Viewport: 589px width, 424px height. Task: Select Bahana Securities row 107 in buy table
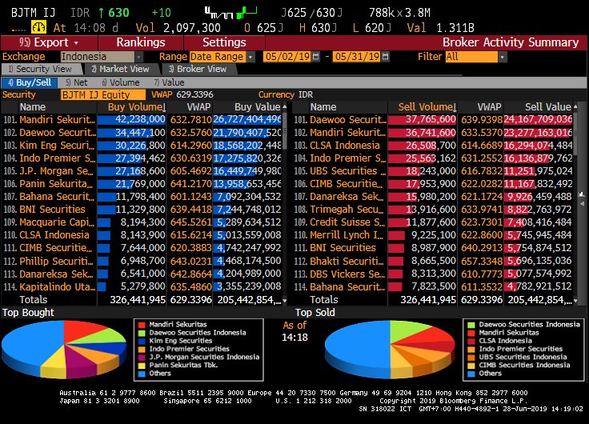(142, 197)
